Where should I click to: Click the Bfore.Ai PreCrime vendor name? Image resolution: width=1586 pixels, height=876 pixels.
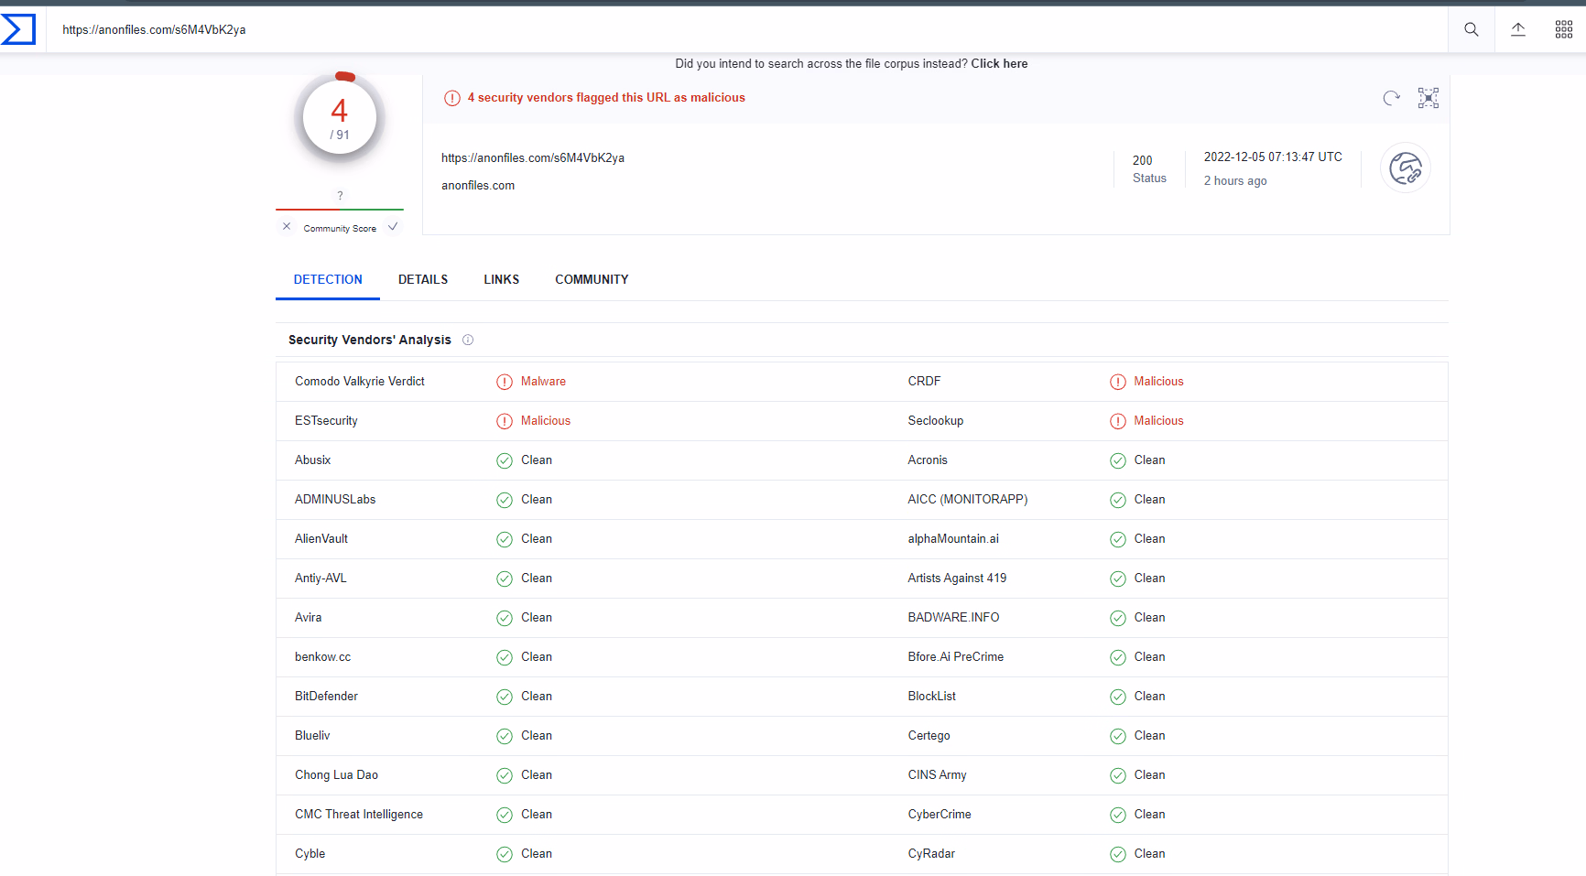[956, 657]
